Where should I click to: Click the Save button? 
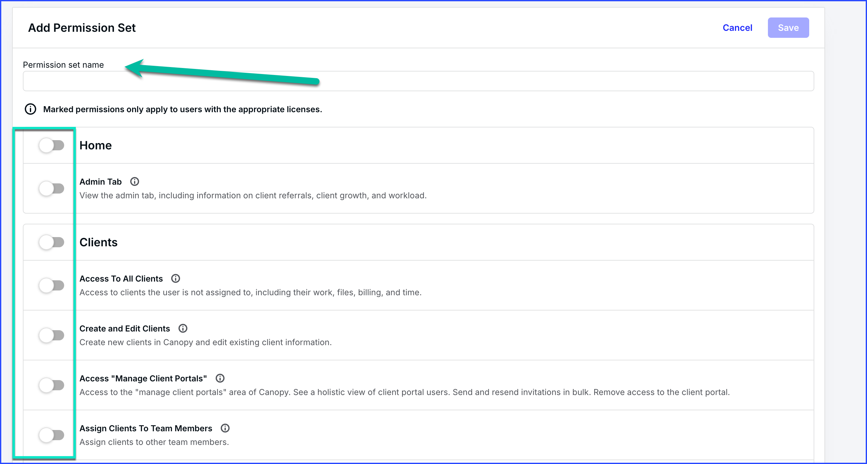pyautogui.click(x=788, y=28)
